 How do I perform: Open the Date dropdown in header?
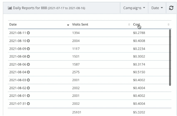click(157, 8)
